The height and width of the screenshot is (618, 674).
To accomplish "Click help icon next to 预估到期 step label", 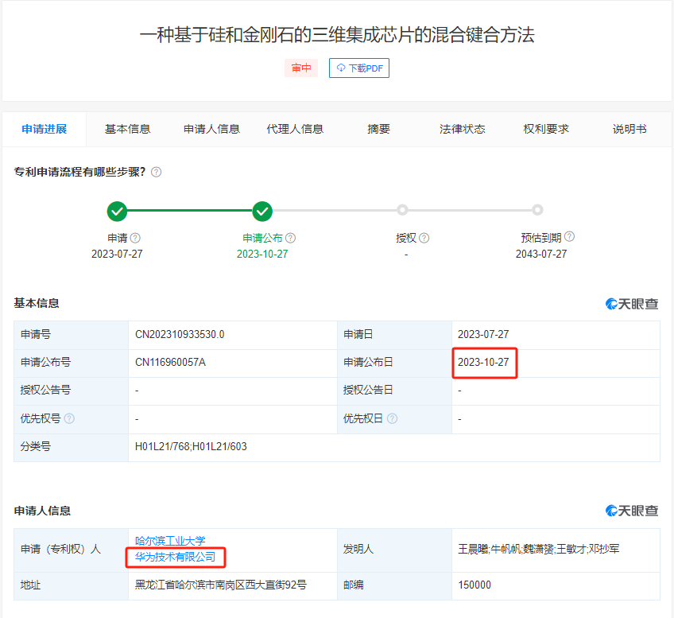I will point(569,237).
